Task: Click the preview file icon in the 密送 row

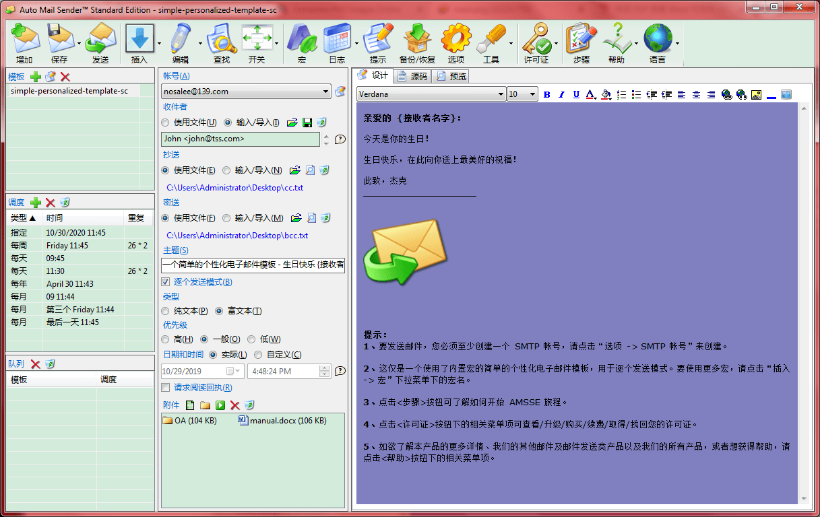Action: point(311,218)
